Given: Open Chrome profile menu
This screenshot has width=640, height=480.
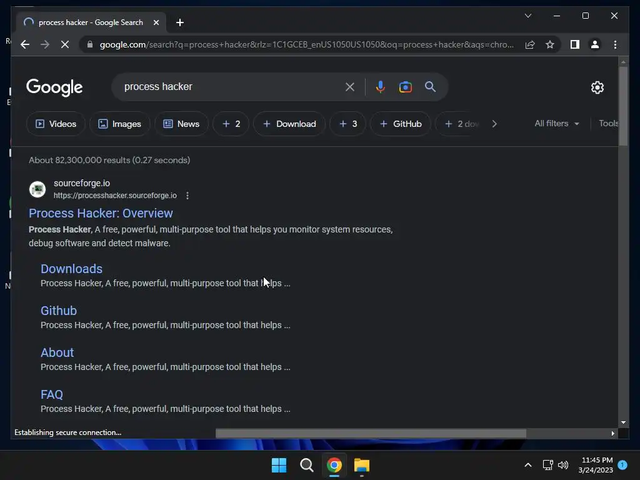Looking at the screenshot, I should point(595,44).
